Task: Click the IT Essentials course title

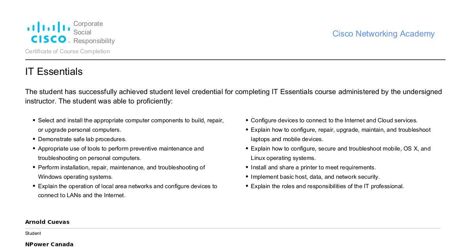Action: tap(54, 71)
